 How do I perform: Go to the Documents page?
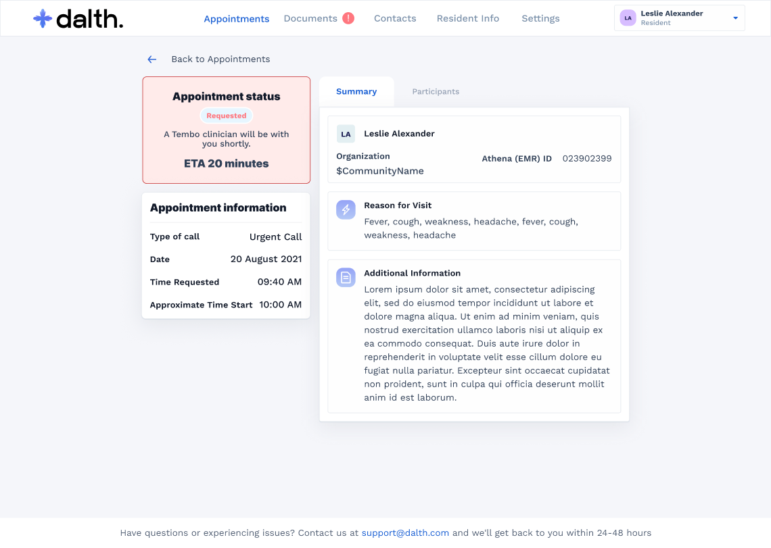tap(310, 18)
